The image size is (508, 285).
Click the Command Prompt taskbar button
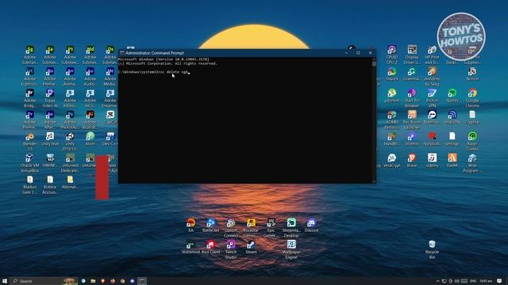point(142,281)
